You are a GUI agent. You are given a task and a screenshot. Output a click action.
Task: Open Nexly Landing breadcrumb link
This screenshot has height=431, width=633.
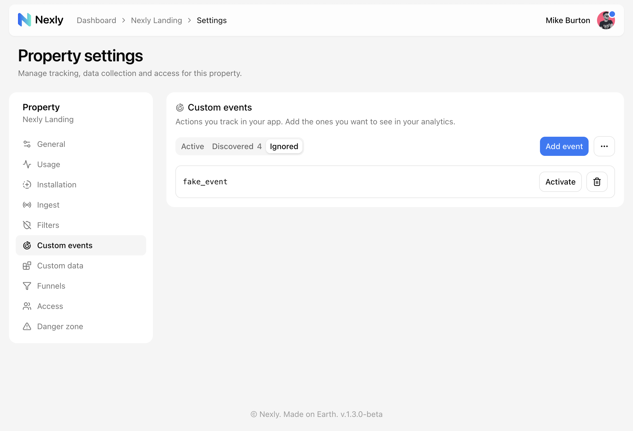(x=157, y=20)
